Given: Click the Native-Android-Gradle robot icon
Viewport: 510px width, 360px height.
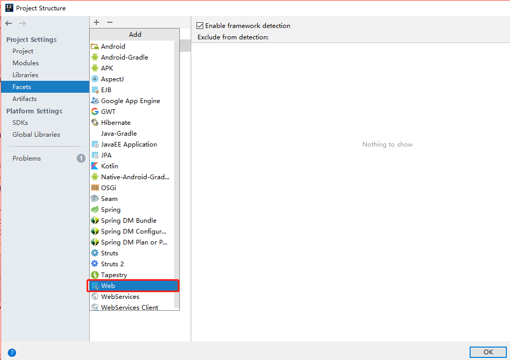Looking at the screenshot, I should pyautogui.click(x=95, y=177).
